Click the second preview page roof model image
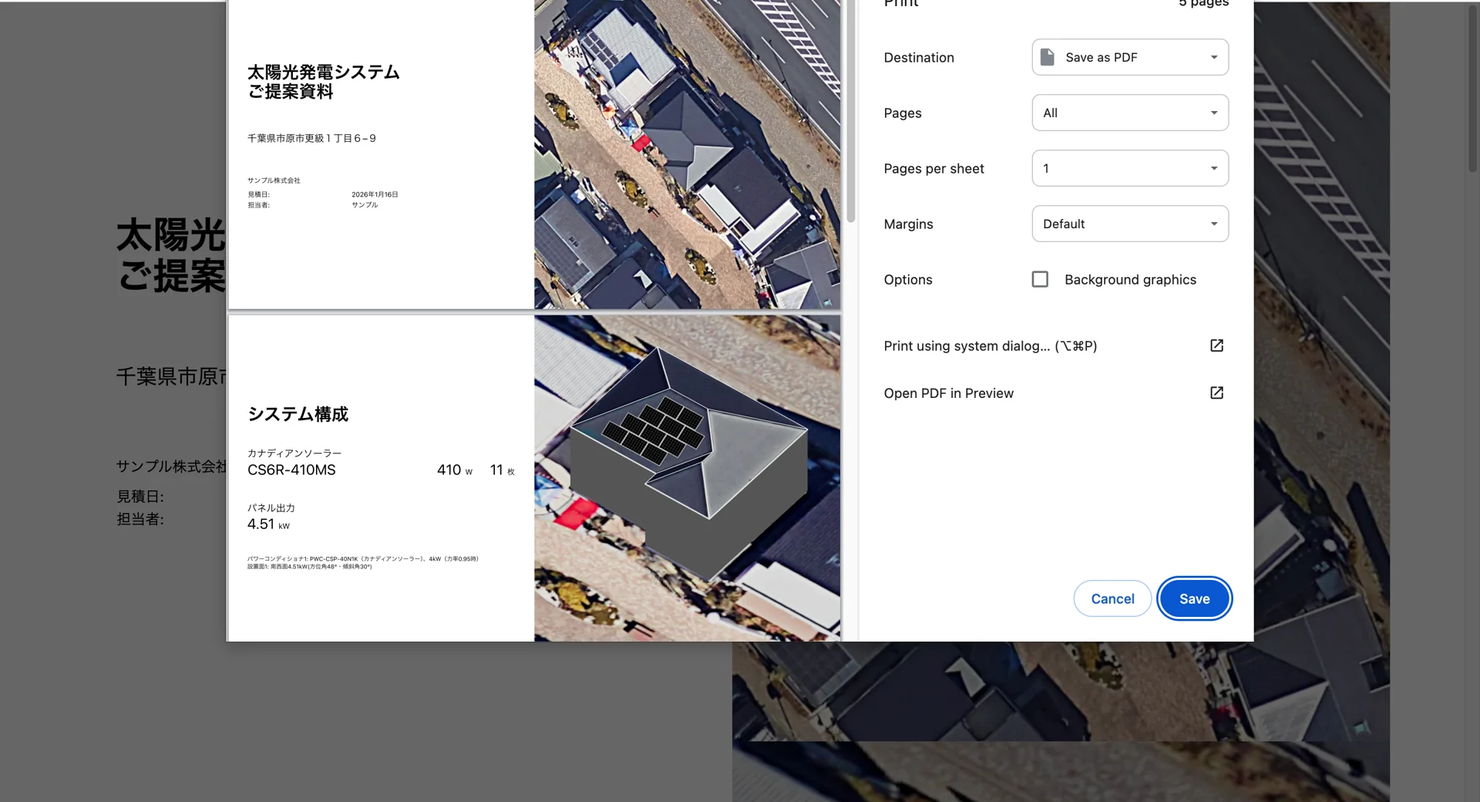The width and height of the screenshot is (1480, 802). click(687, 478)
